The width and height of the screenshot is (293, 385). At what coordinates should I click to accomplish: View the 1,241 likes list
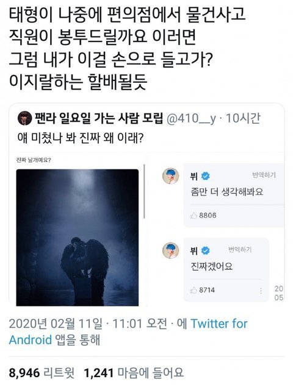click(x=134, y=373)
